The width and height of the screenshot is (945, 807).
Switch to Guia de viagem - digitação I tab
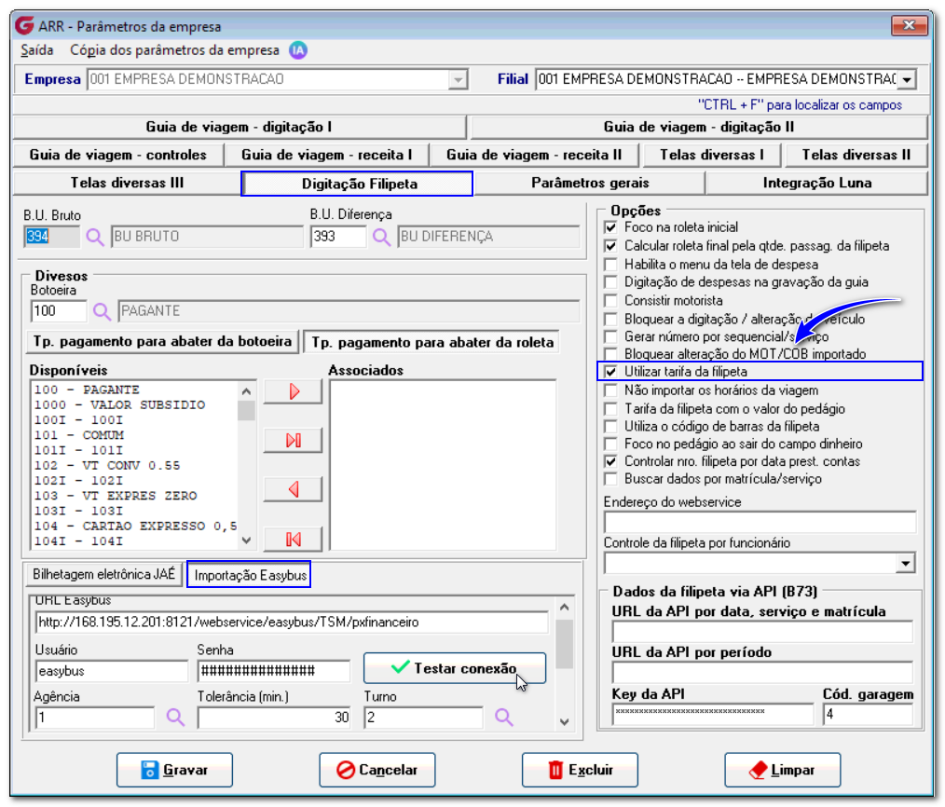(x=240, y=127)
